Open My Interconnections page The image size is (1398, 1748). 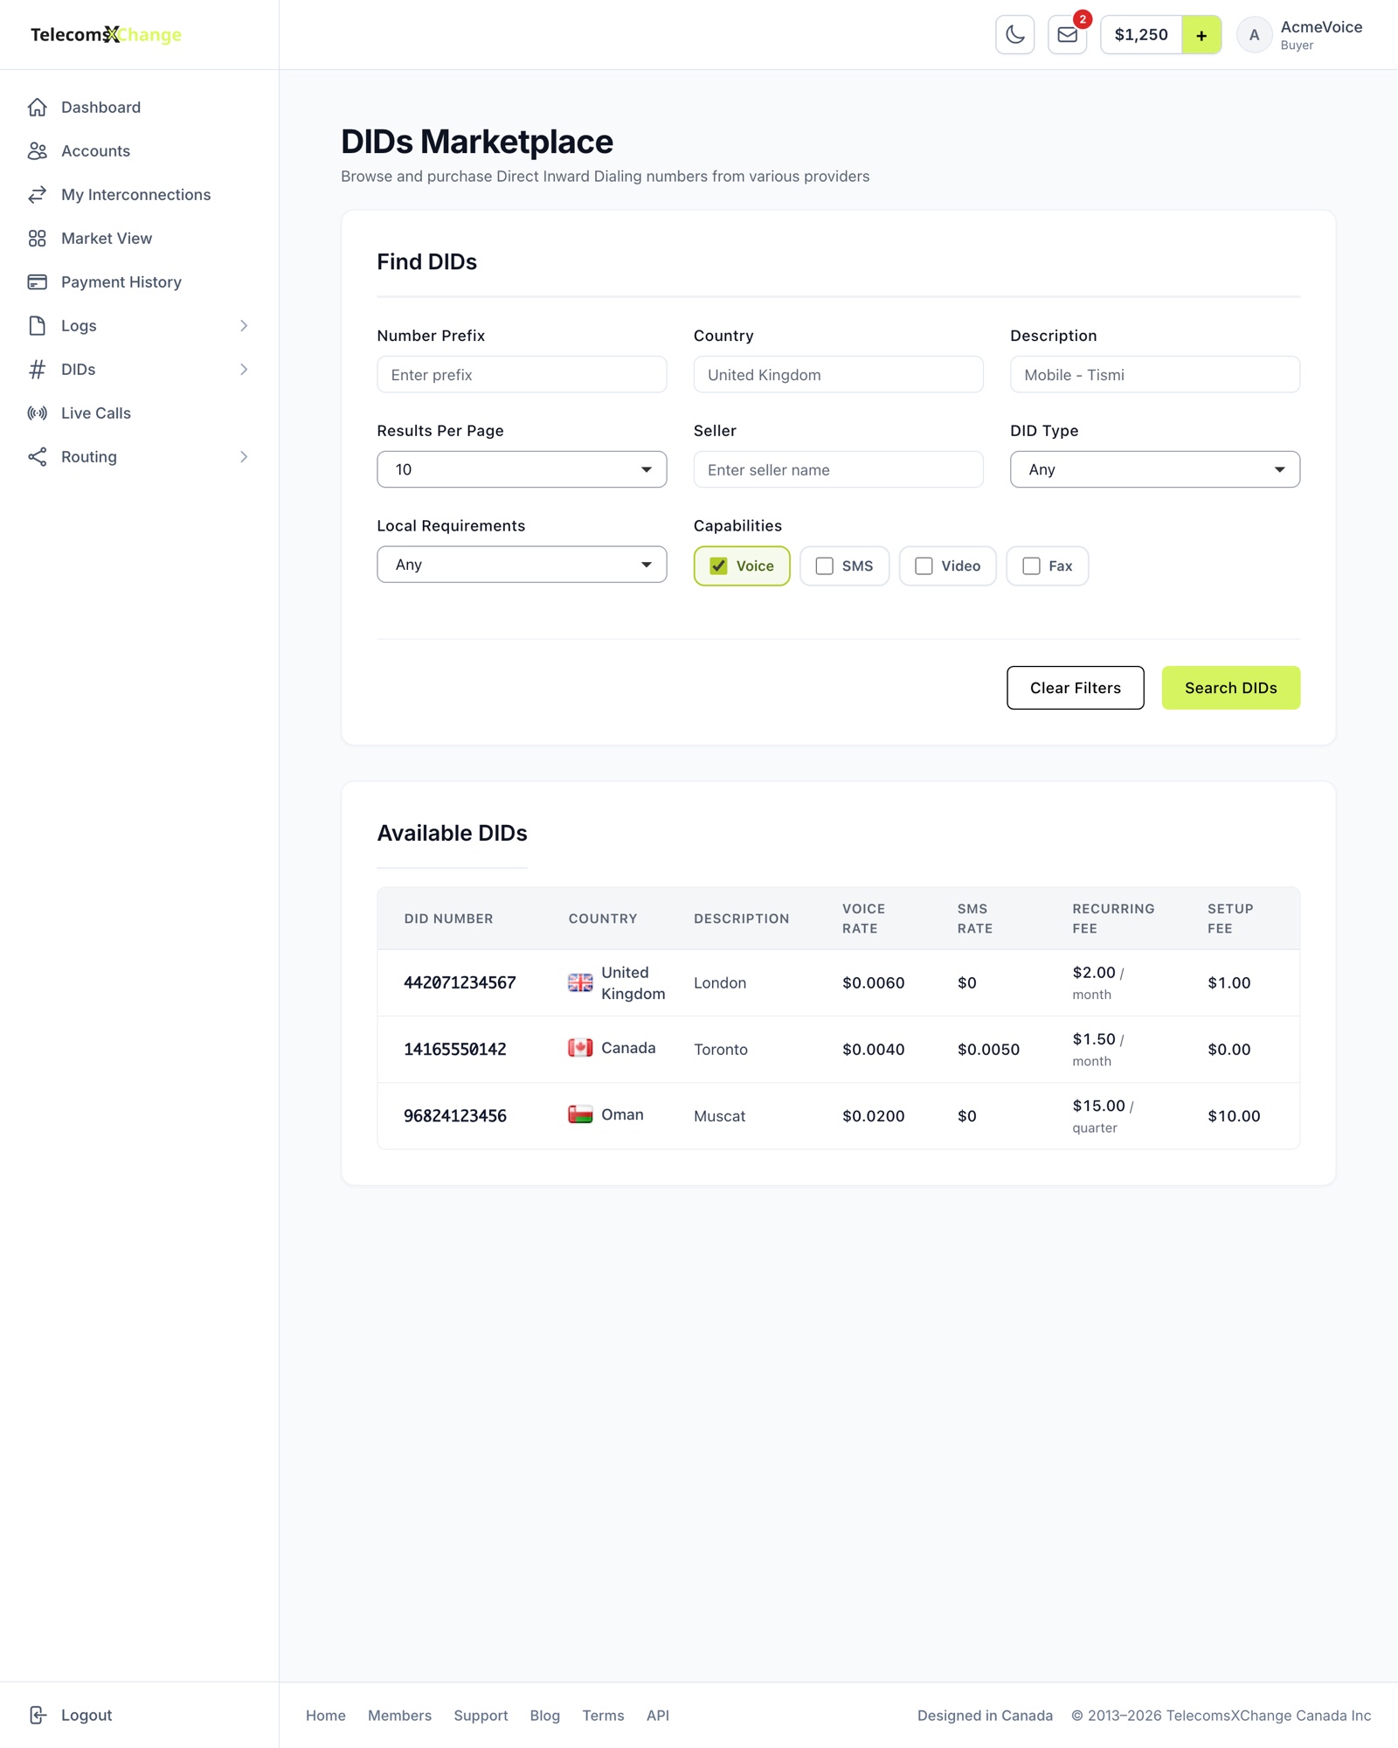(x=135, y=195)
